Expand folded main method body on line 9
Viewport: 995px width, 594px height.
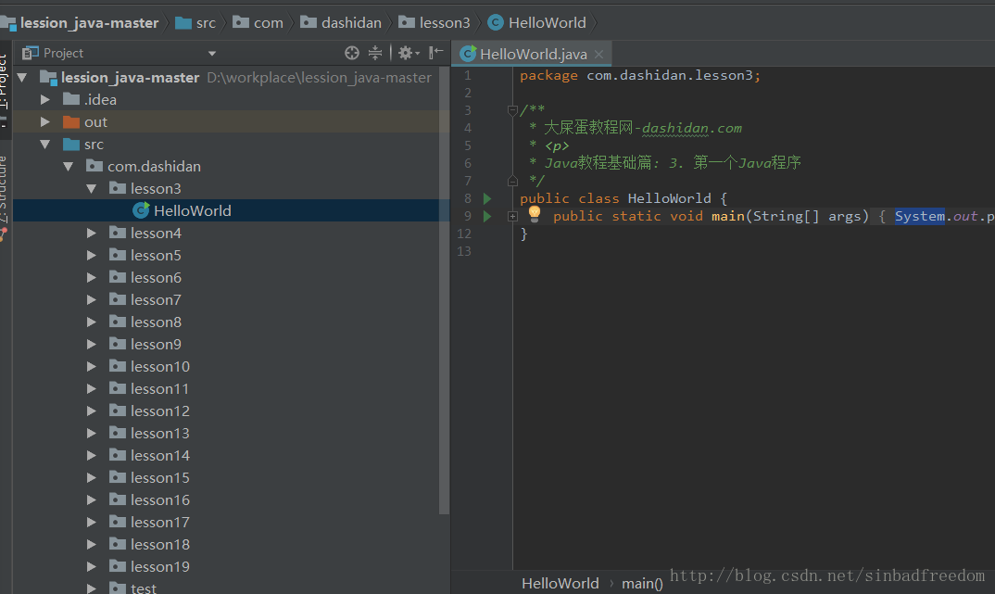coord(512,217)
